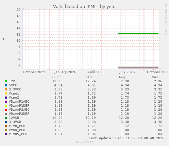This screenshot has width=169, height=146.
Task: Click the PVNN_PCH legend label
Action: [x=17, y=130]
